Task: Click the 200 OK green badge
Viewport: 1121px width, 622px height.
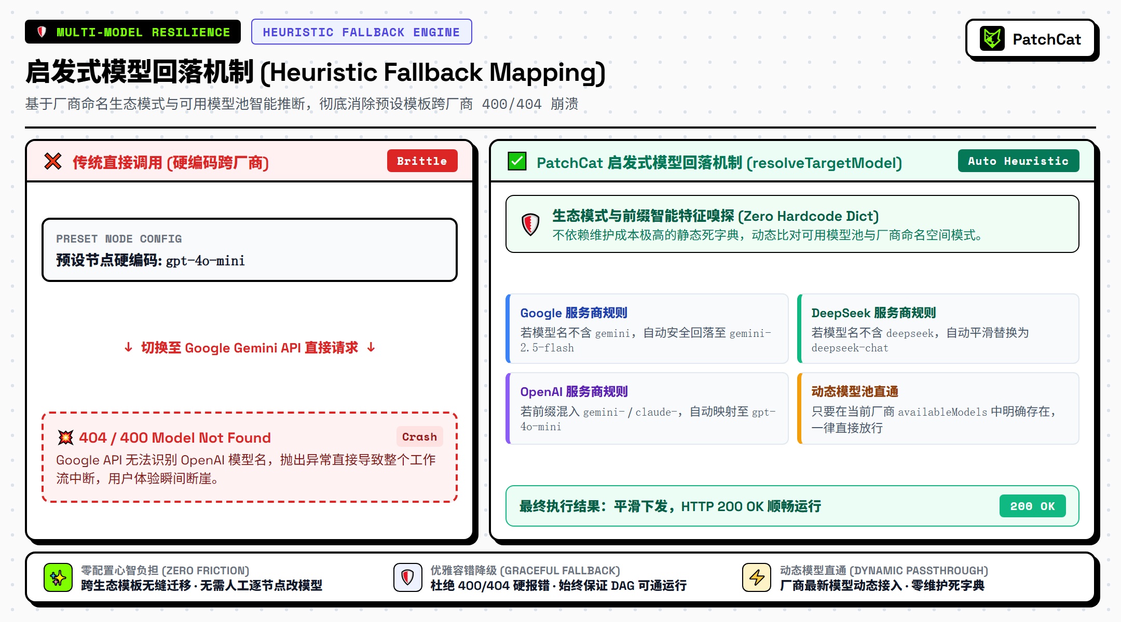Action: (1032, 506)
